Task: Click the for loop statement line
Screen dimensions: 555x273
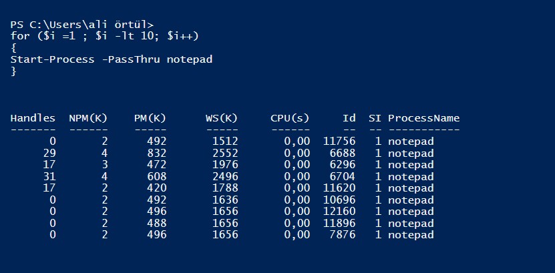Action: click(105, 35)
